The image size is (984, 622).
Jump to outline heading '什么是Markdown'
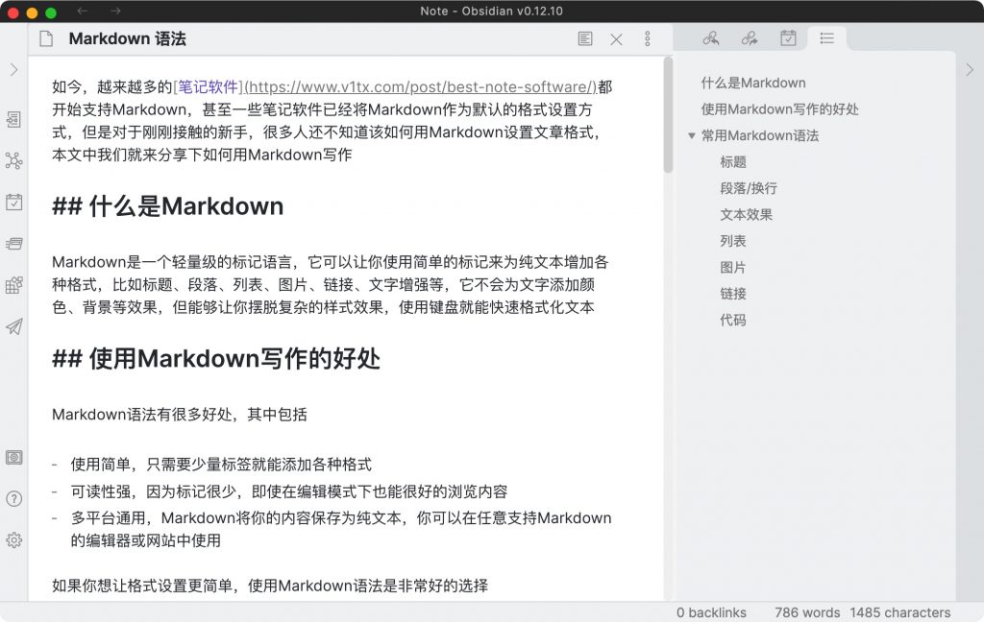point(753,83)
